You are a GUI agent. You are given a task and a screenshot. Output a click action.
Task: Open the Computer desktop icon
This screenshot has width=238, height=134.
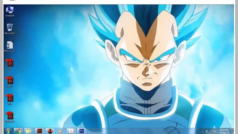pos(10,12)
